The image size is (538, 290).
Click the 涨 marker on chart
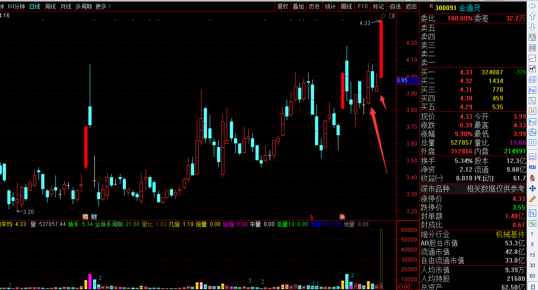(342, 217)
